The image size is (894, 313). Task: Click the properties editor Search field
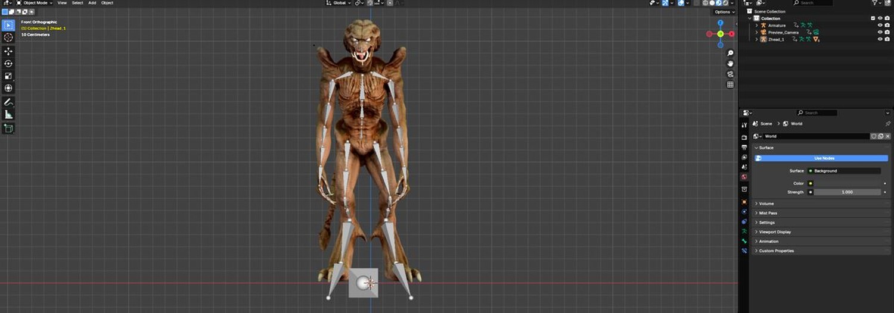click(818, 112)
